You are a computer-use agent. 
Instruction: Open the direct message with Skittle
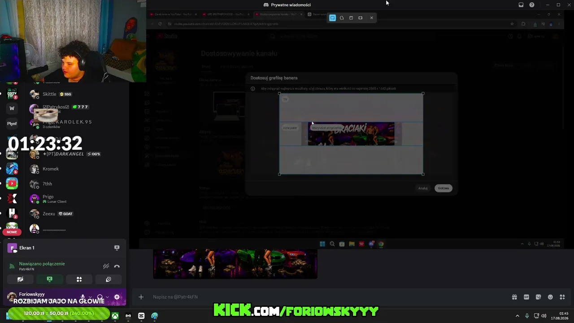coord(76,94)
